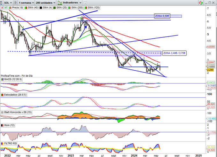The height and width of the screenshot is (157, 217).
Task: Click the MACD panel color icon
Action: (x=2, y=79)
